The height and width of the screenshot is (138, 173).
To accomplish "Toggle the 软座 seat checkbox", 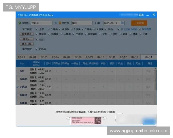I will (x=120, y=34).
